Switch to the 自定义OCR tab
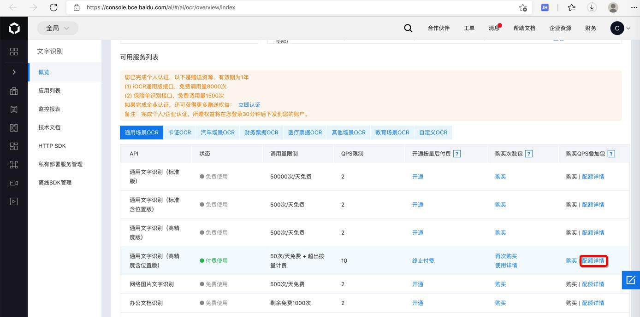 click(x=433, y=133)
